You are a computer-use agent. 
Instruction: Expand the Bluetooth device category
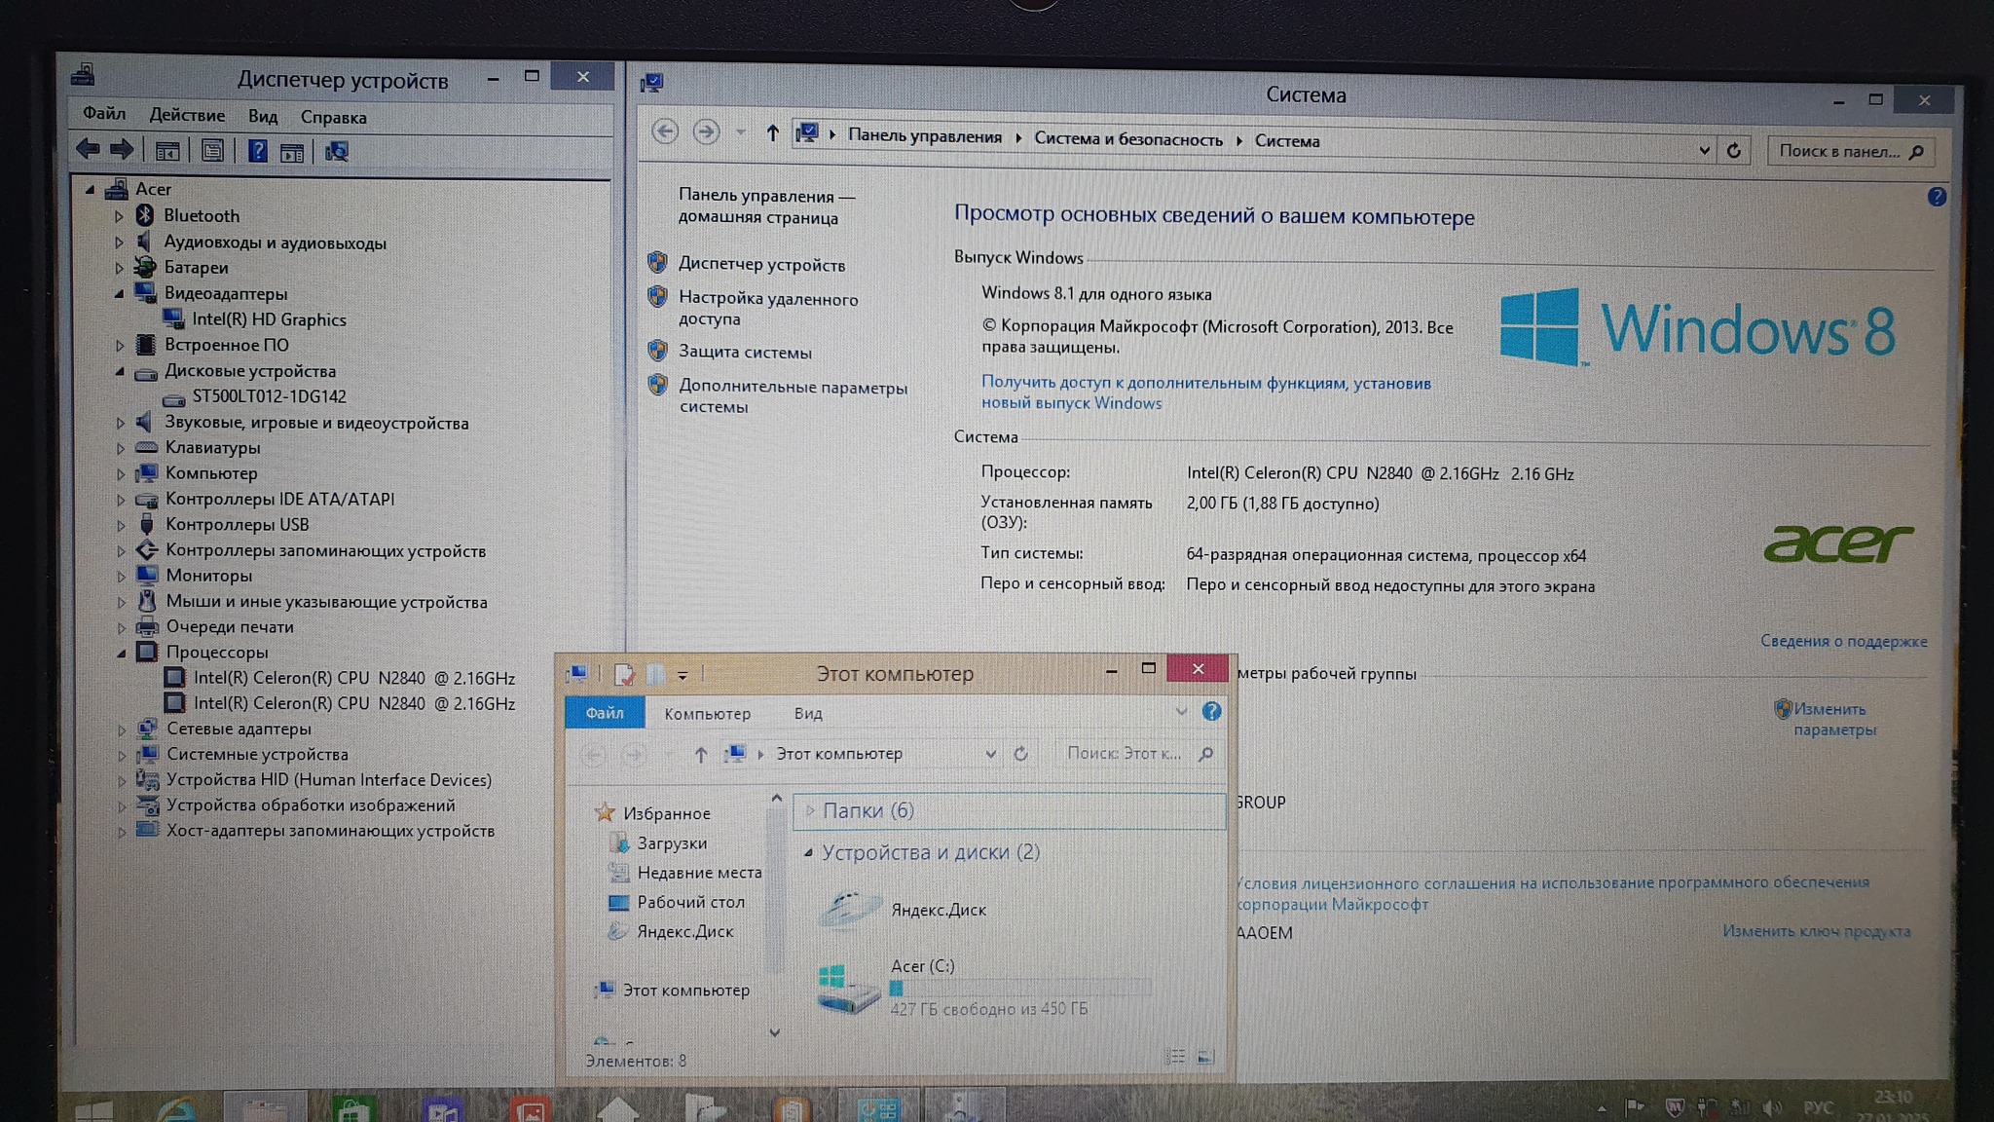point(120,216)
